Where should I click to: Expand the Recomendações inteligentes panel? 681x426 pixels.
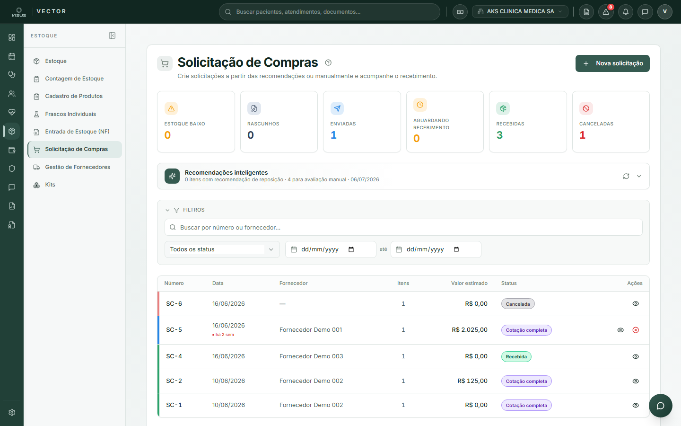[x=639, y=176]
